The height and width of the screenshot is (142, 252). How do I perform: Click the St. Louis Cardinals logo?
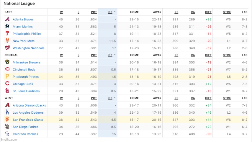[7, 91]
